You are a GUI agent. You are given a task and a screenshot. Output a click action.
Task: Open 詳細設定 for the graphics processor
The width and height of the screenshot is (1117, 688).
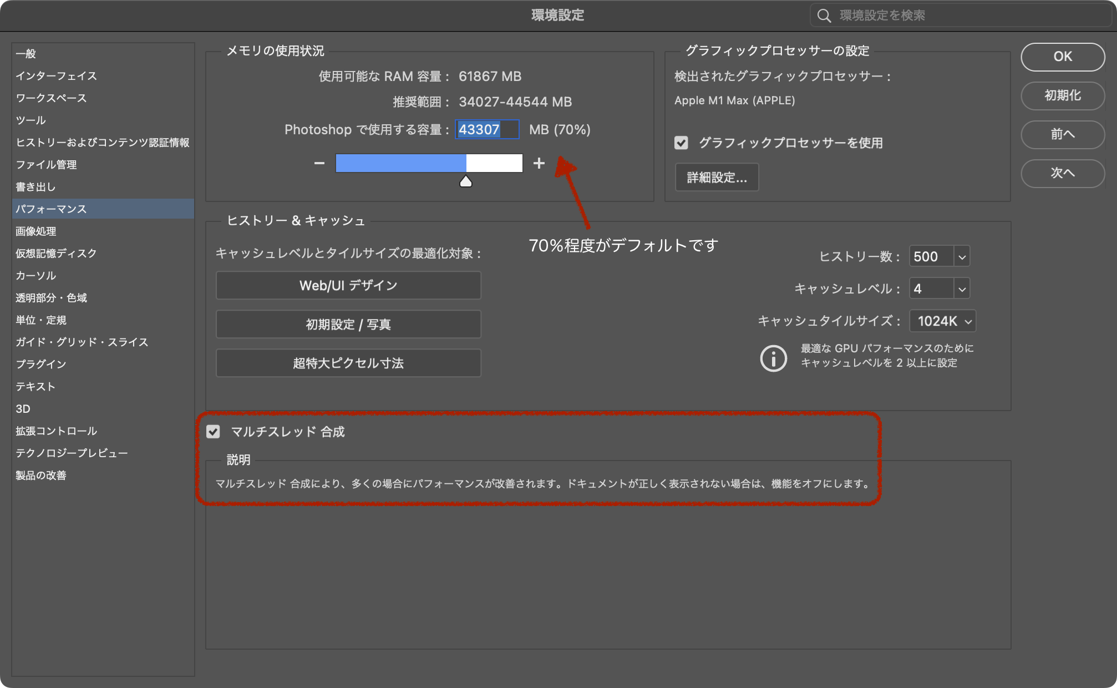pyautogui.click(x=717, y=177)
